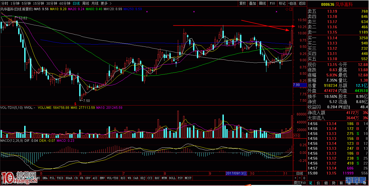369x186 pixels.
Task: Select the MCST indicator tab
Action: pyautogui.click(x=188, y=178)
